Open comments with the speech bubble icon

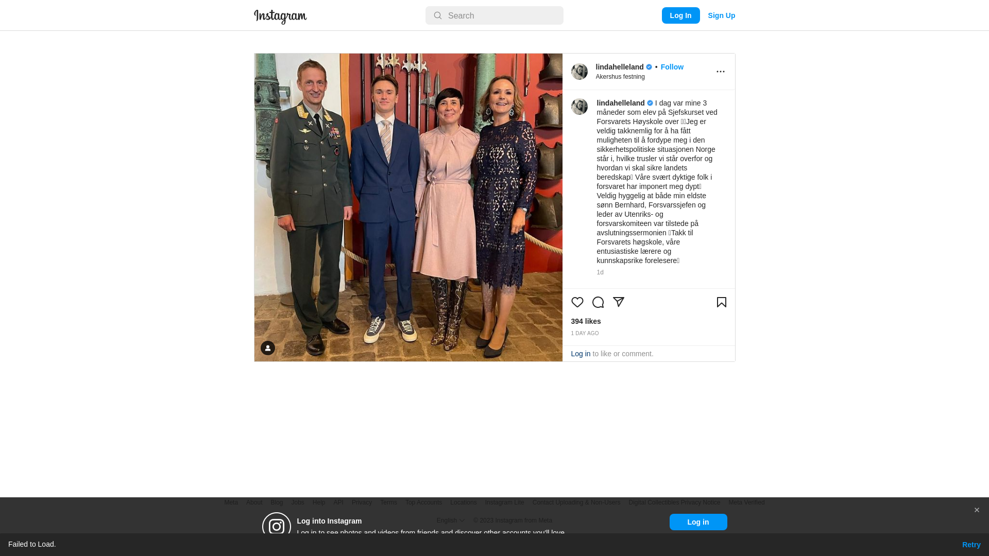point(598,302)
